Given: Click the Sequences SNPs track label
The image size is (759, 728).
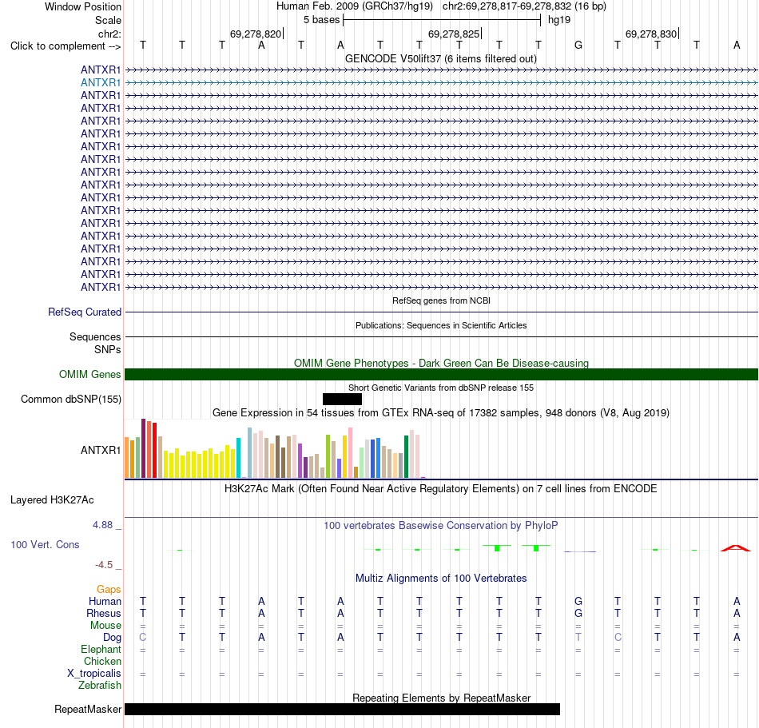Looking at the screenshot, I should click(95, 343).
